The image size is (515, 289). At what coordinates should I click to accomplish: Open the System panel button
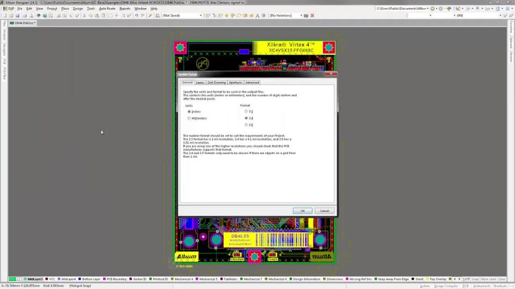424,286
